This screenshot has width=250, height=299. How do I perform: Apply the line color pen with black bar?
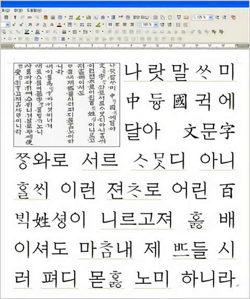click(x=27, y=32)
